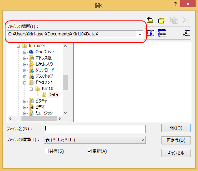Select the Data folder label
The height and width of the screenshot is (171, 198).
tap(53, 95)
